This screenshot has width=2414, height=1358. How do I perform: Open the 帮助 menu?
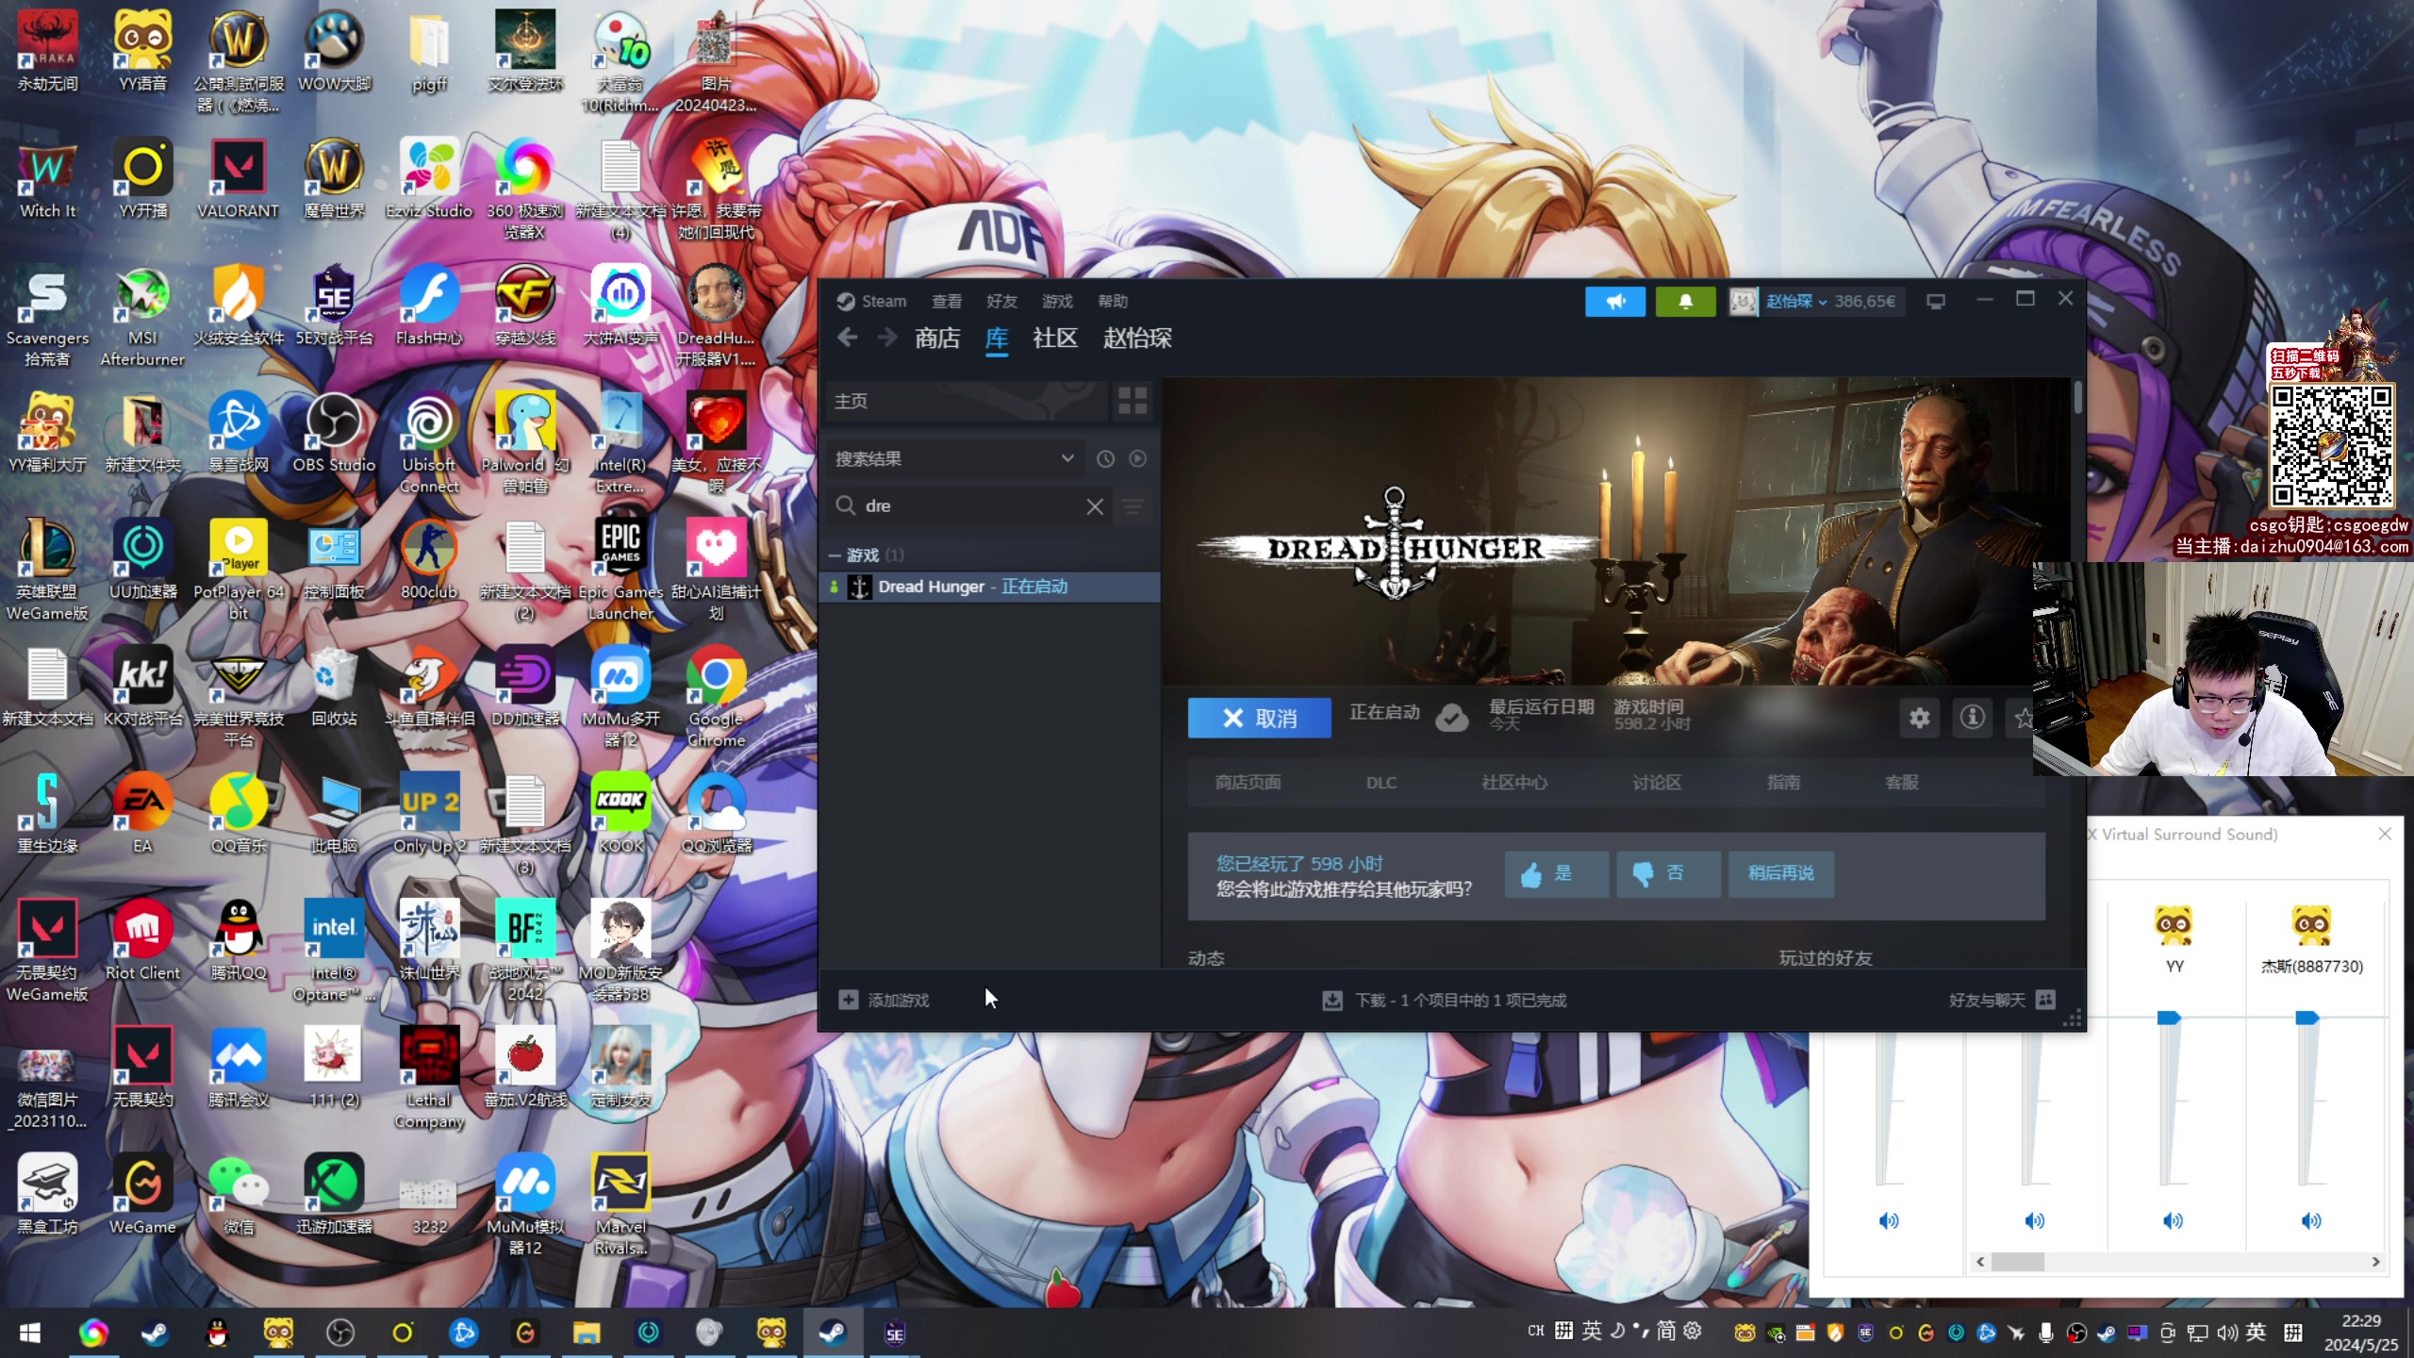coord(1112,301)
